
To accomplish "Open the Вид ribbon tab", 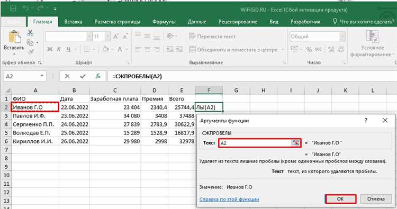I will [274, 22].
